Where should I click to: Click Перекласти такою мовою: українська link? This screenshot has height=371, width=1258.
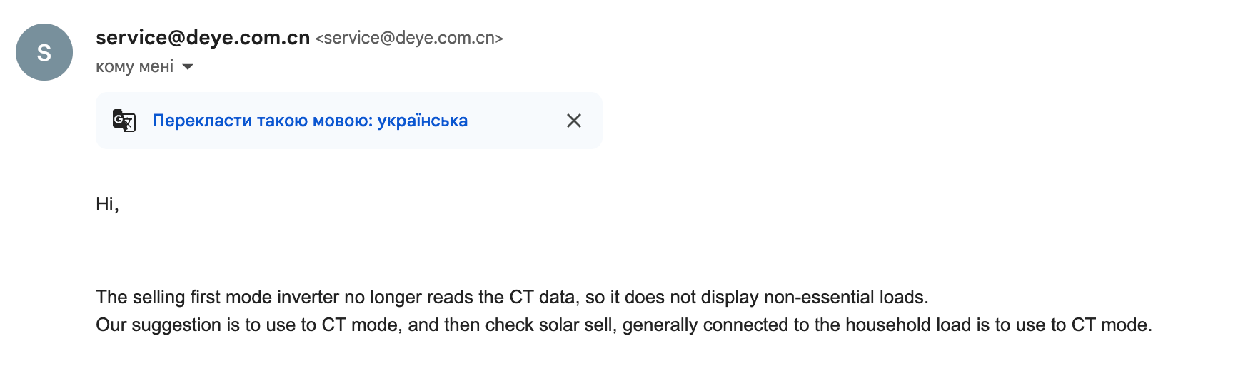pyautogui.click(x=311, y=121)
